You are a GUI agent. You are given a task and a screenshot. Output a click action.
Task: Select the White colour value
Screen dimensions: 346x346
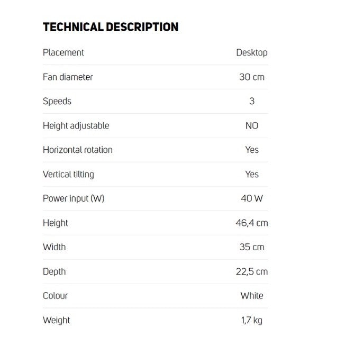pyautogui.click(x=251, y=296)
